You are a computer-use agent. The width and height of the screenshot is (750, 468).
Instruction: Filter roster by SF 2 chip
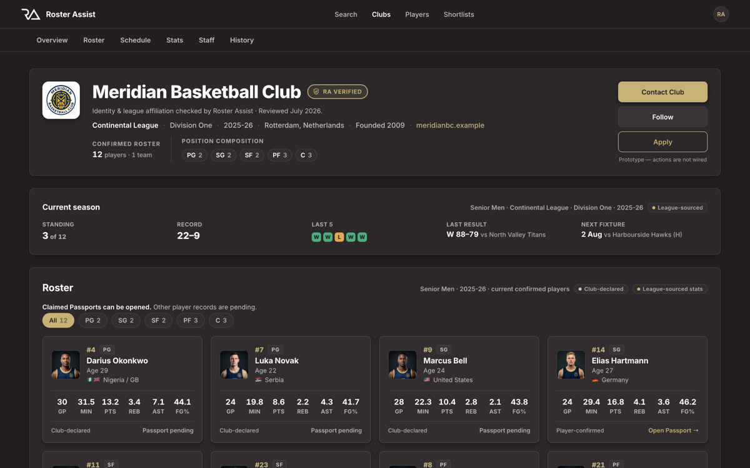pyautogui.click(x=159, y=320)
